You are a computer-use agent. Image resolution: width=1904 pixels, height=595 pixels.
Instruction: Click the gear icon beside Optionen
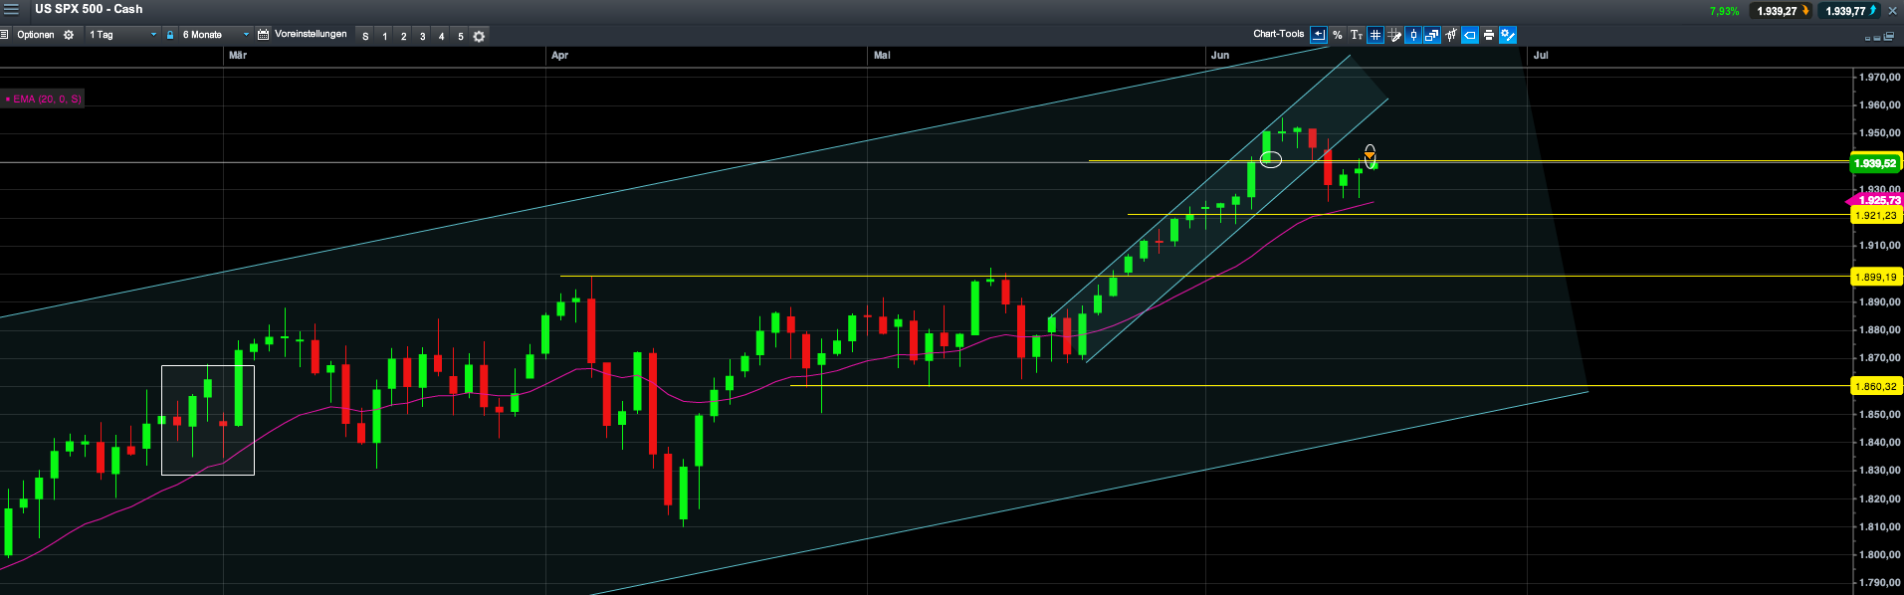(69, 35)
